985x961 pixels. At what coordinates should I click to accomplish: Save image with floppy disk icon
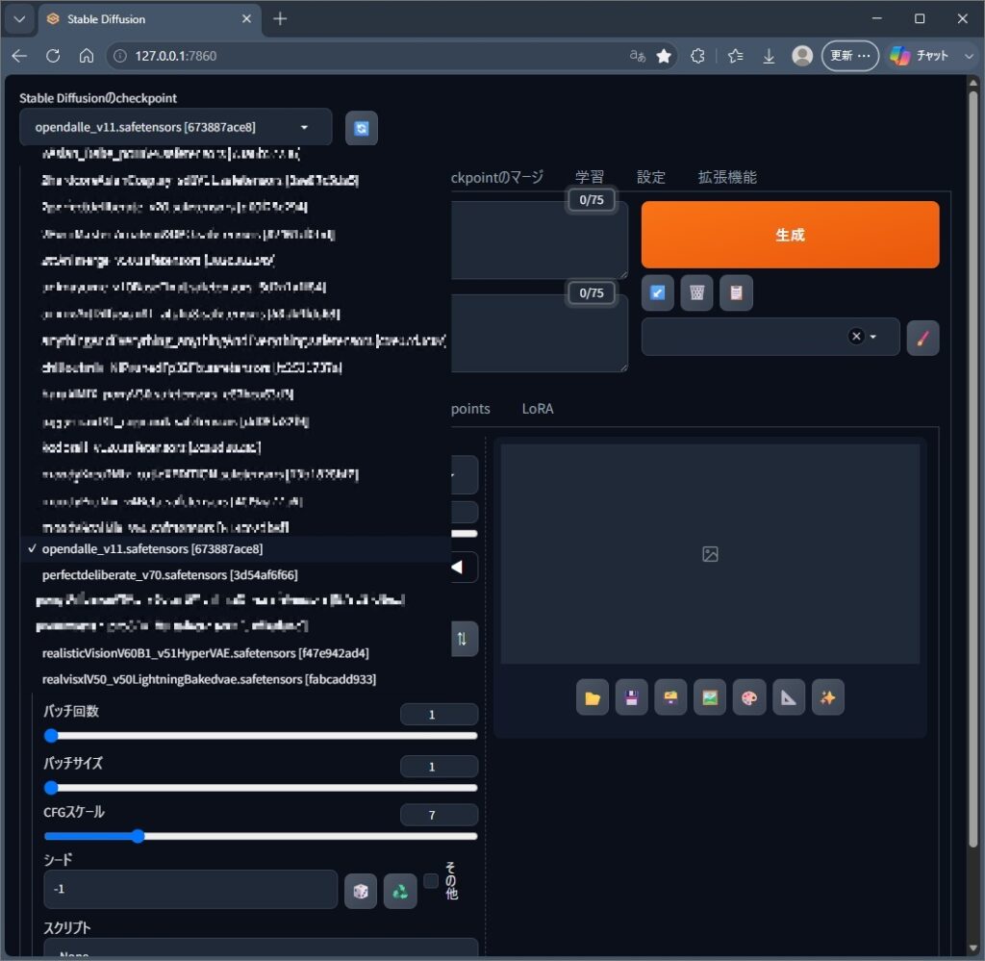(x=631, y=697)
